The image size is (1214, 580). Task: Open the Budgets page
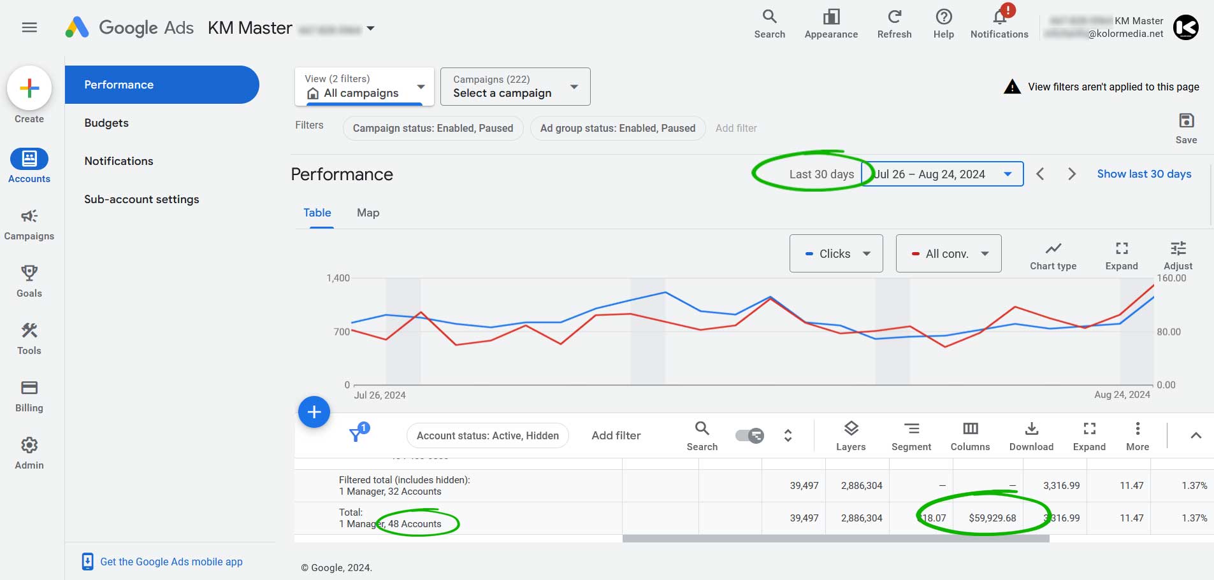[106, 123]
